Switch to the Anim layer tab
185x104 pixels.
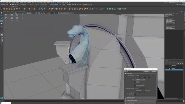pos(171,61)
